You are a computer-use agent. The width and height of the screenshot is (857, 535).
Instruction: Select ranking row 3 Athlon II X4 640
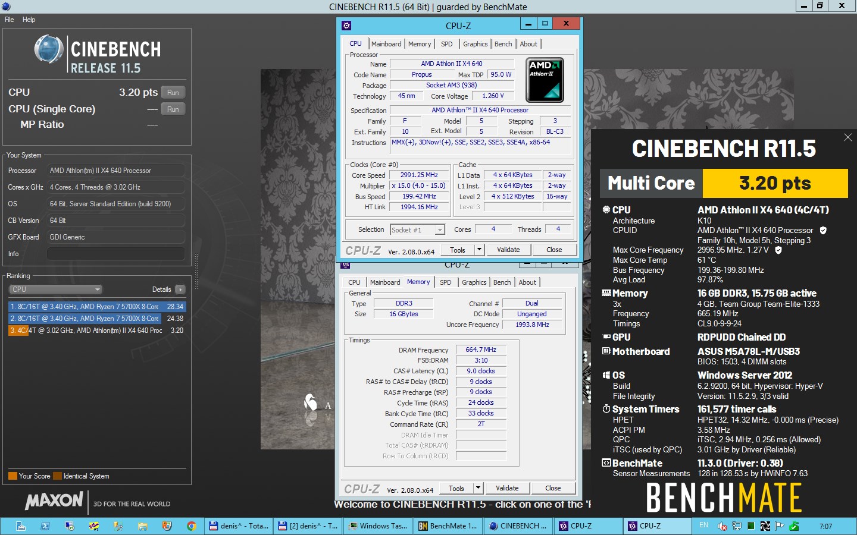point(97,331)
